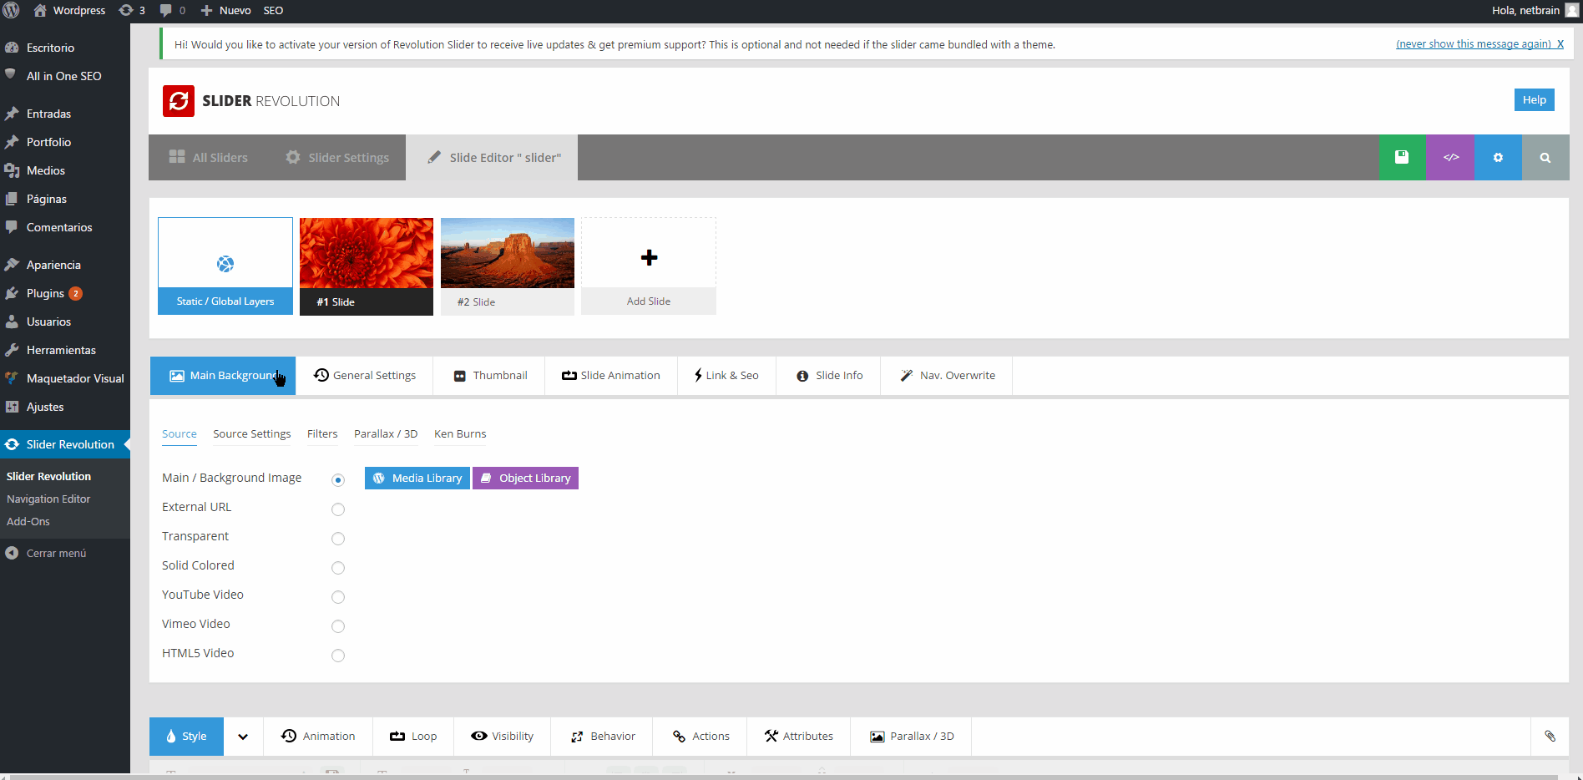Open Portfolio in sidebar
The image size is (1583, 780).
coord(48,142)
